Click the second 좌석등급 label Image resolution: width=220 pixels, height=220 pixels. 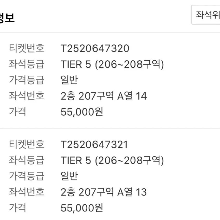point(27,160)
